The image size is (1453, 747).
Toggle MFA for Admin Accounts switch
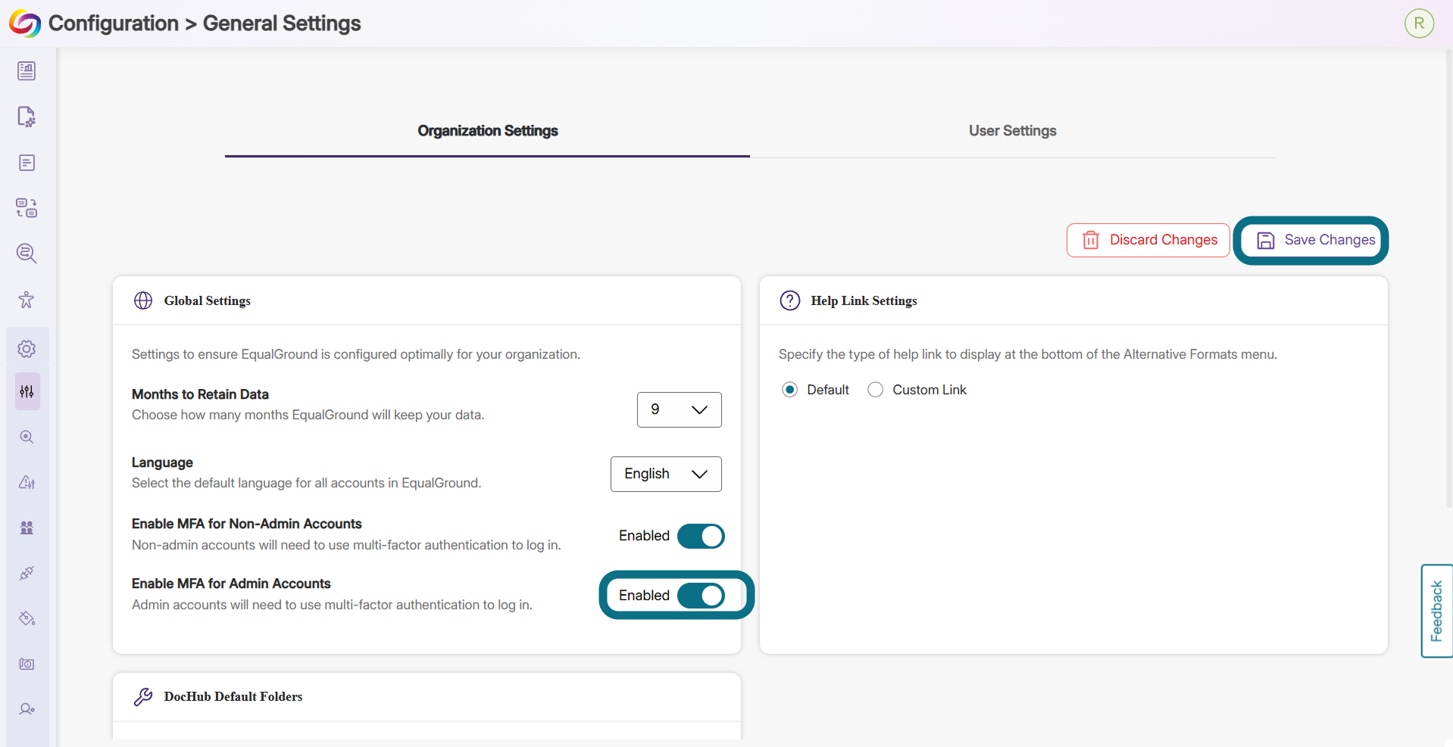pyautogui.click(x=701, y=596)
